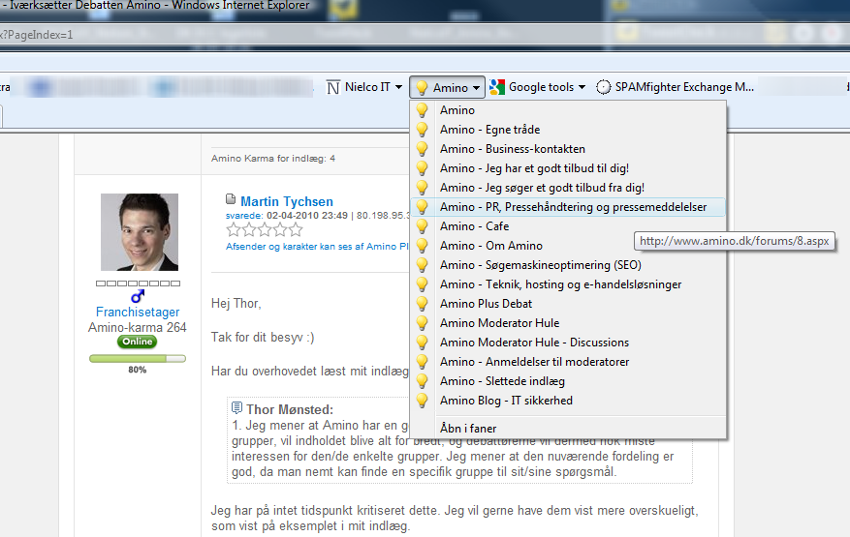Click the Google tools icon
Image resolution: width=850 pixels, height=537 pixels.
click(x=496, y=87)
